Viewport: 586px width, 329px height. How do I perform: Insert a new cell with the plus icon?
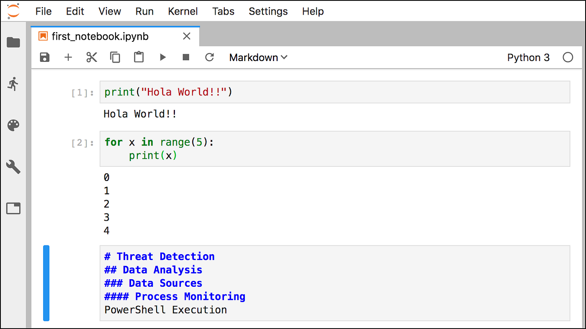pos(68,57)
